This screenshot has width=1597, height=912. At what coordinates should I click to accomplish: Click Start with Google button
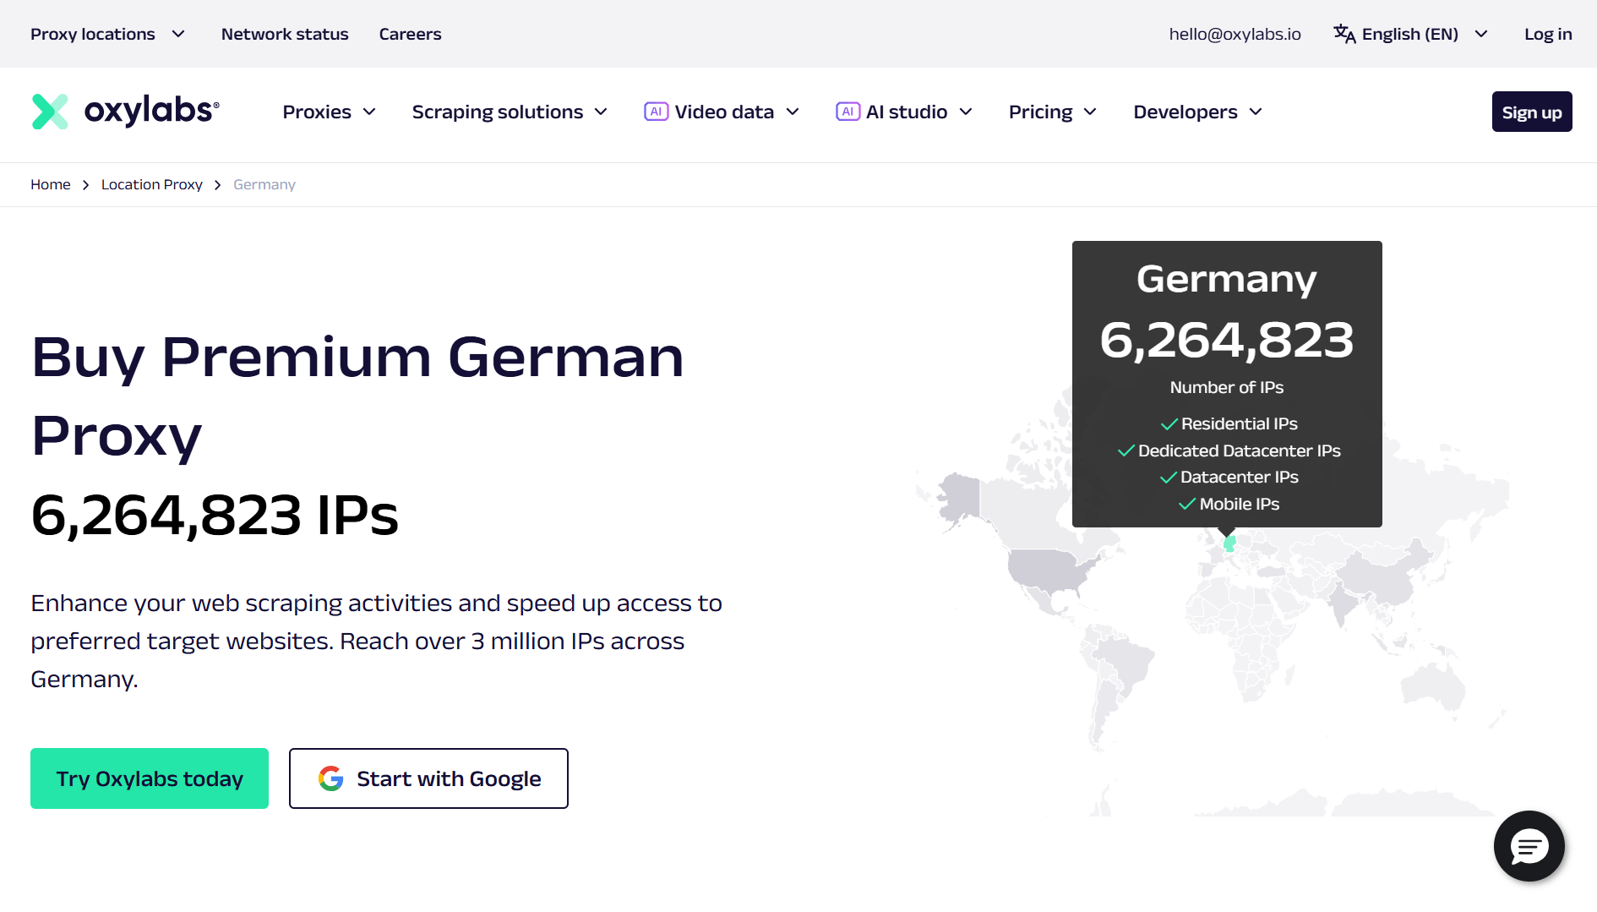point(428,778)
